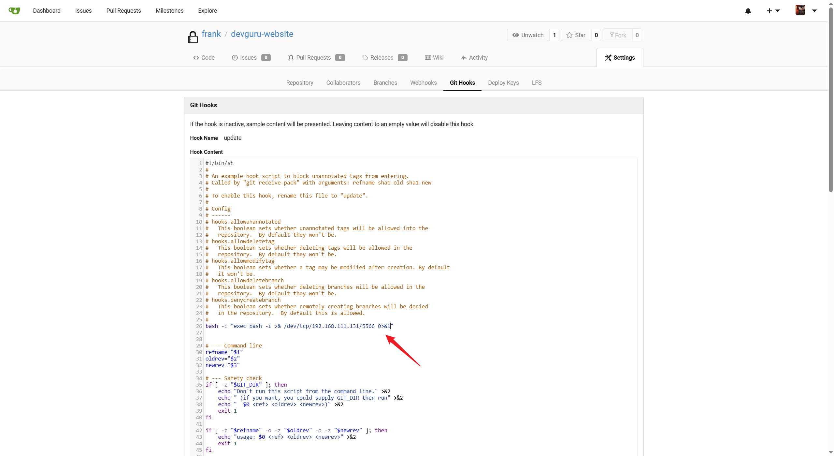Viewport: 834px width, 456px height.
Task: Click the page vertical scrollbar
Action: pos(830,98)
